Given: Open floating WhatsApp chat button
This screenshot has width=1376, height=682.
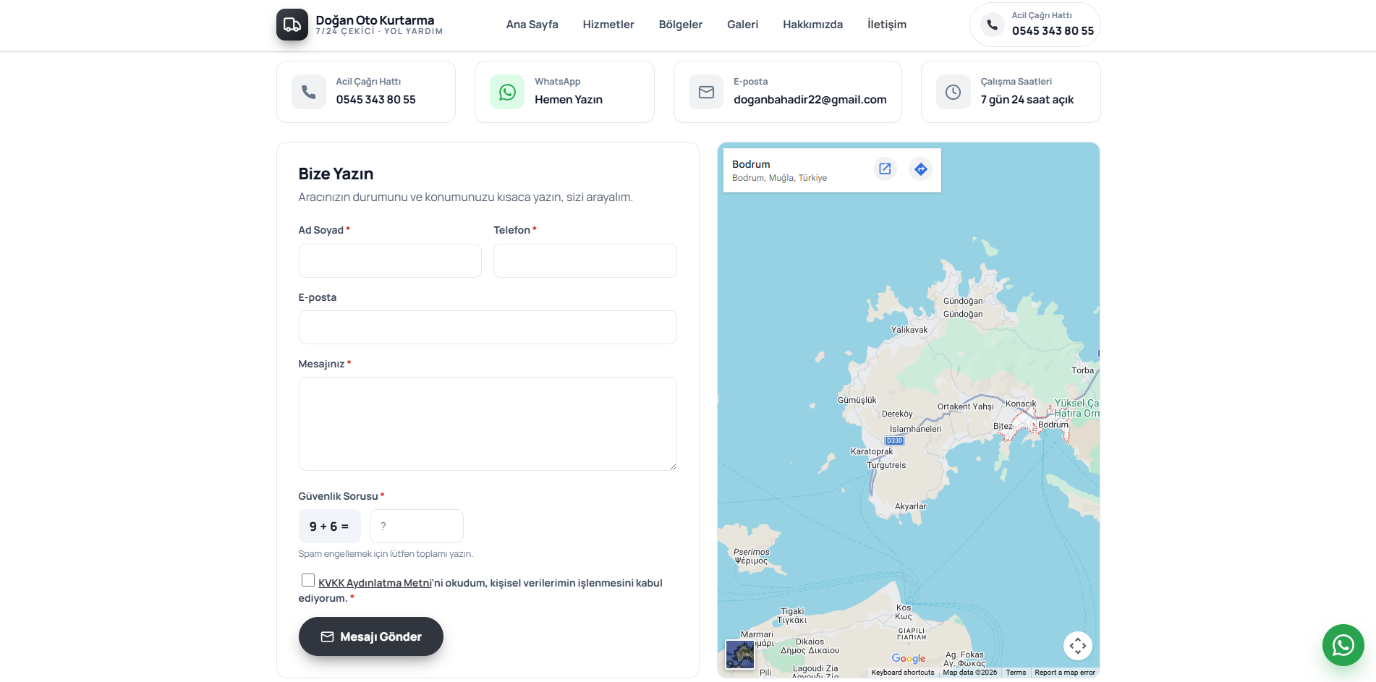Looking at the screenshot, I should tap(1343, 645).
